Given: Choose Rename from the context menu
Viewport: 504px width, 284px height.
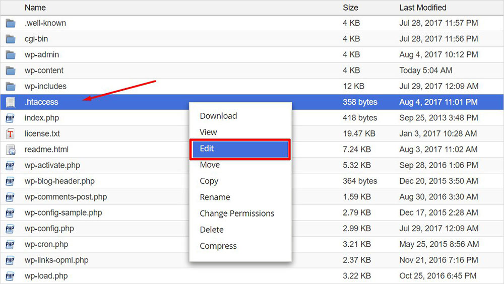Looking at the screenshot, I should click(215, 197).
